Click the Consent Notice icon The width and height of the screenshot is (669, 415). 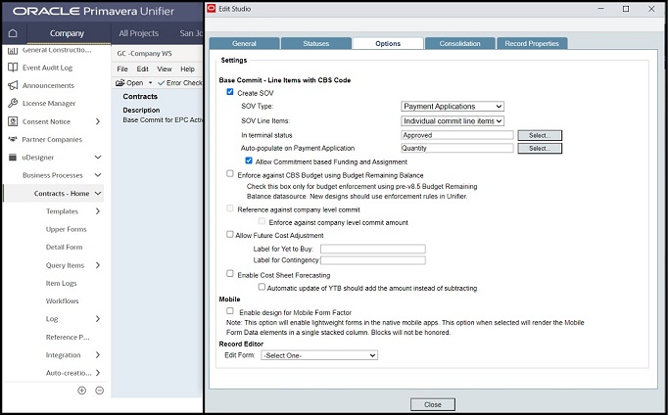click(13, 121)
